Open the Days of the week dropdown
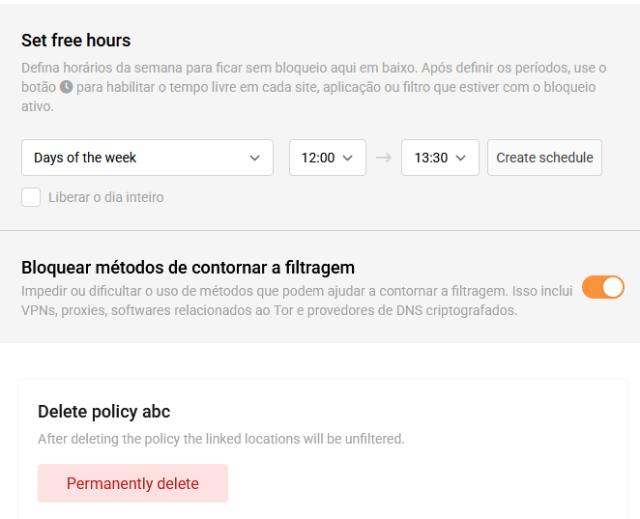Image resolution: width=640 pixels, height=519 pixels. [147, 158]
